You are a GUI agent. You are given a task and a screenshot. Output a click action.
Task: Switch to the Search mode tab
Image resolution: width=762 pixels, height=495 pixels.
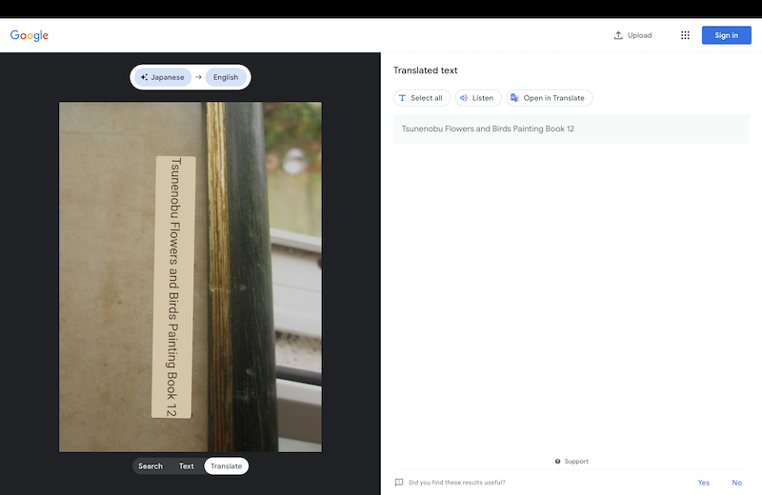(150, 465)
